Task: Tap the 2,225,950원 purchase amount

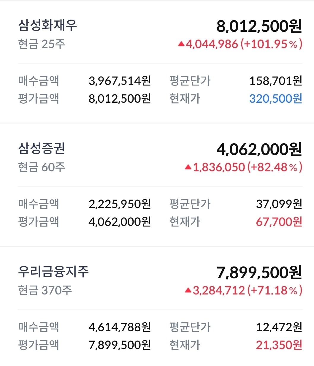Action: point(120,204)
